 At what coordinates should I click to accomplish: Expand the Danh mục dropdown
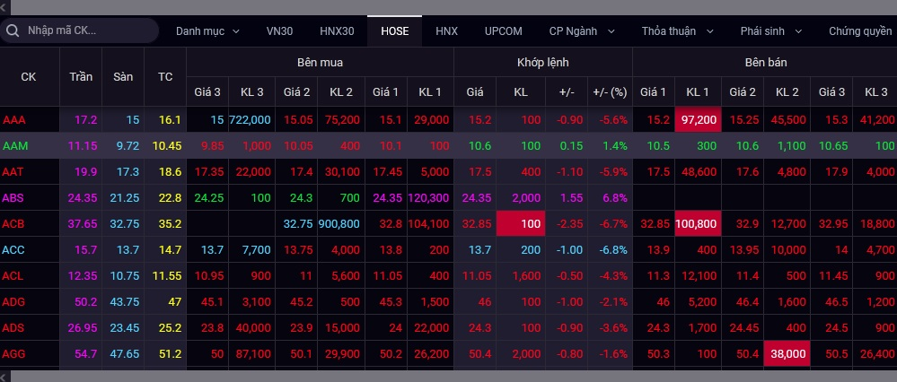(x=207, y=30)
